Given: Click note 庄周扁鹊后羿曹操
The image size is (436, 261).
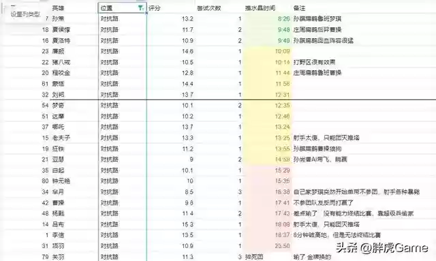Looking at the screenshot, I should (x=317, y=29).
